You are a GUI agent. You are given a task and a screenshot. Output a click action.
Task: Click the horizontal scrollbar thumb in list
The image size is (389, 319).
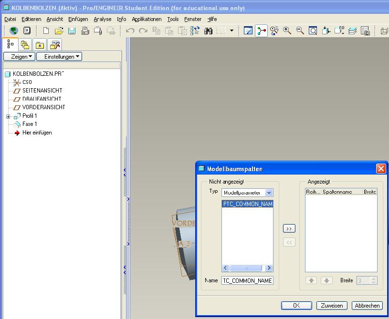(x=246, y=268)
